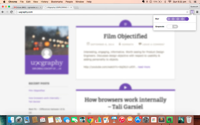Click the Film Objectified post title
This screenshot has height=125, width=200.
point(125,36)
